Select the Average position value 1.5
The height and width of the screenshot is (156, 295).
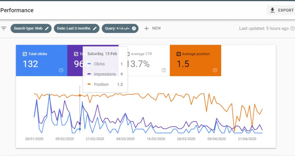pos(183,64)
